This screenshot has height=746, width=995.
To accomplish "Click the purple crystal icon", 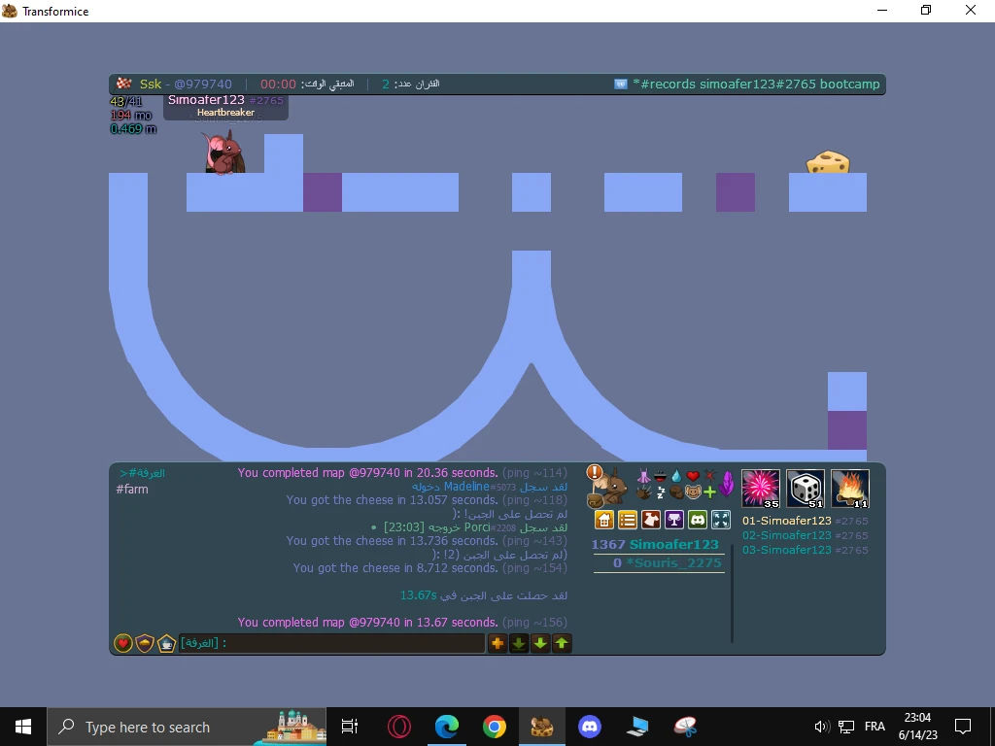I will (x=727, y=484).
